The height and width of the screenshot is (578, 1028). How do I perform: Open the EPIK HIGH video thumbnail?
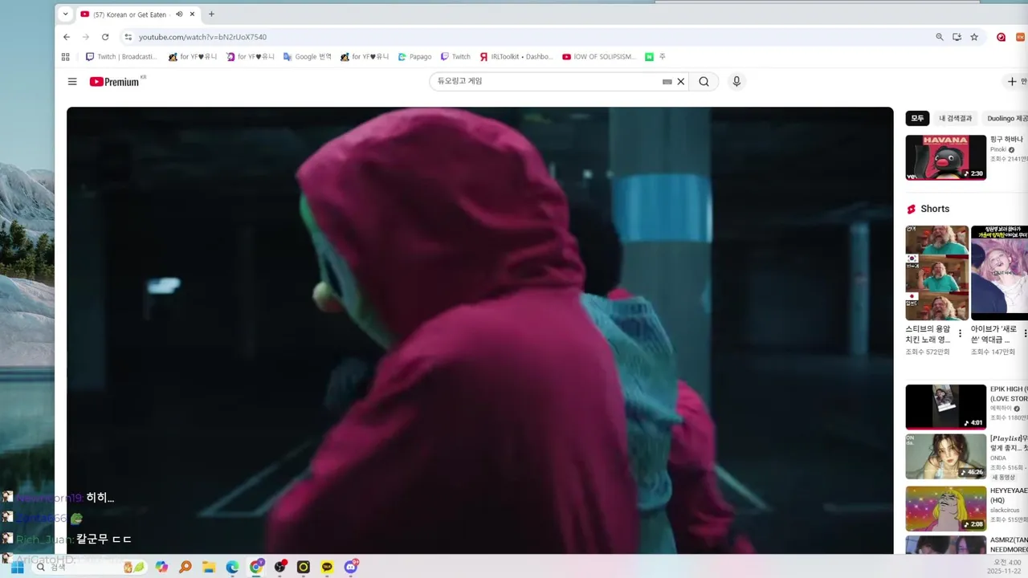[x=946, y=407]
